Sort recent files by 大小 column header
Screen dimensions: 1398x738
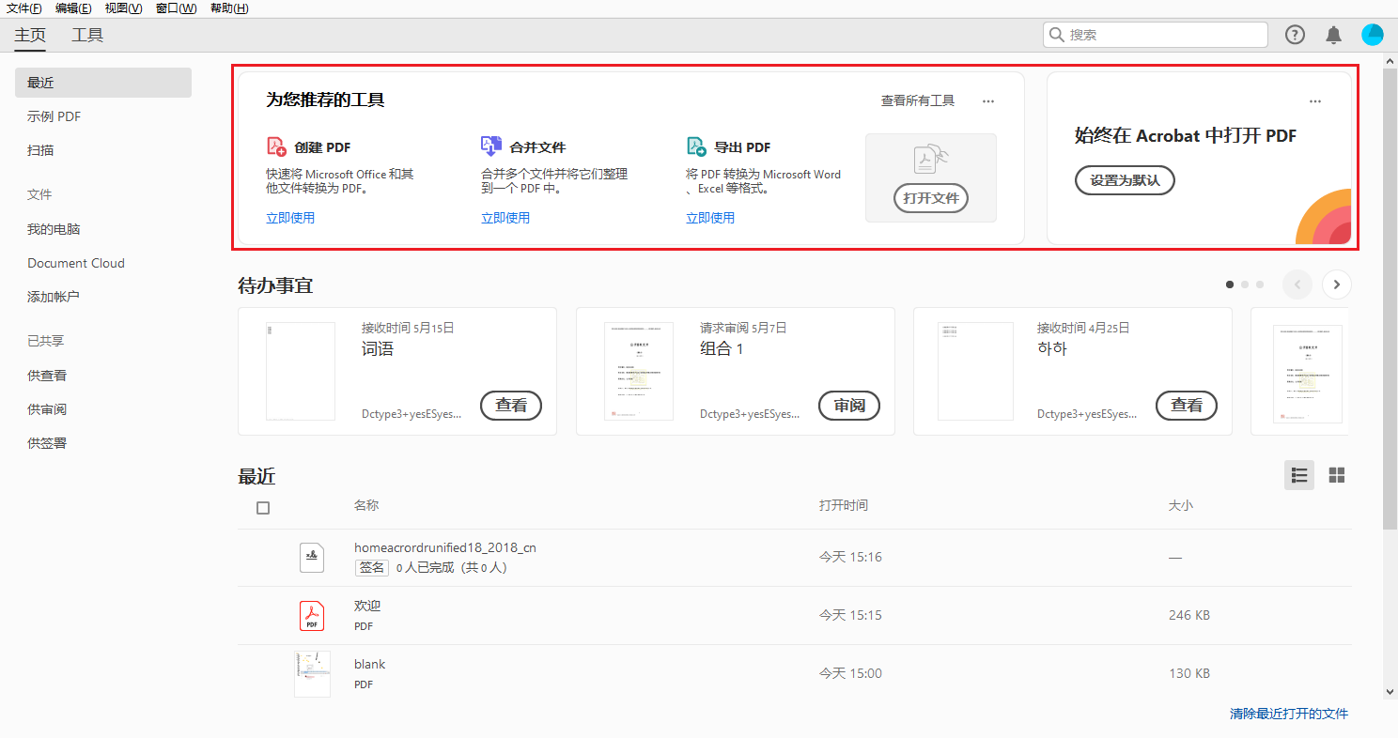(x=1180, y=505)
